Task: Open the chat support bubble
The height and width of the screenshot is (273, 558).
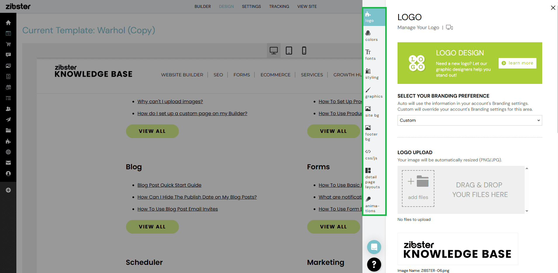Action: click(374, 247)
